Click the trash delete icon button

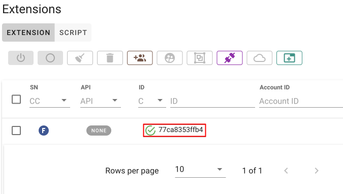click(110, 58)
